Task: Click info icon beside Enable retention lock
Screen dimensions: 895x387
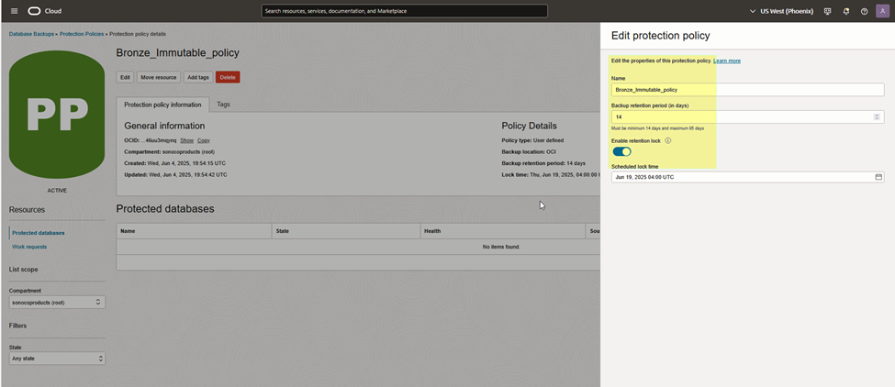Action: pos(667,140)
